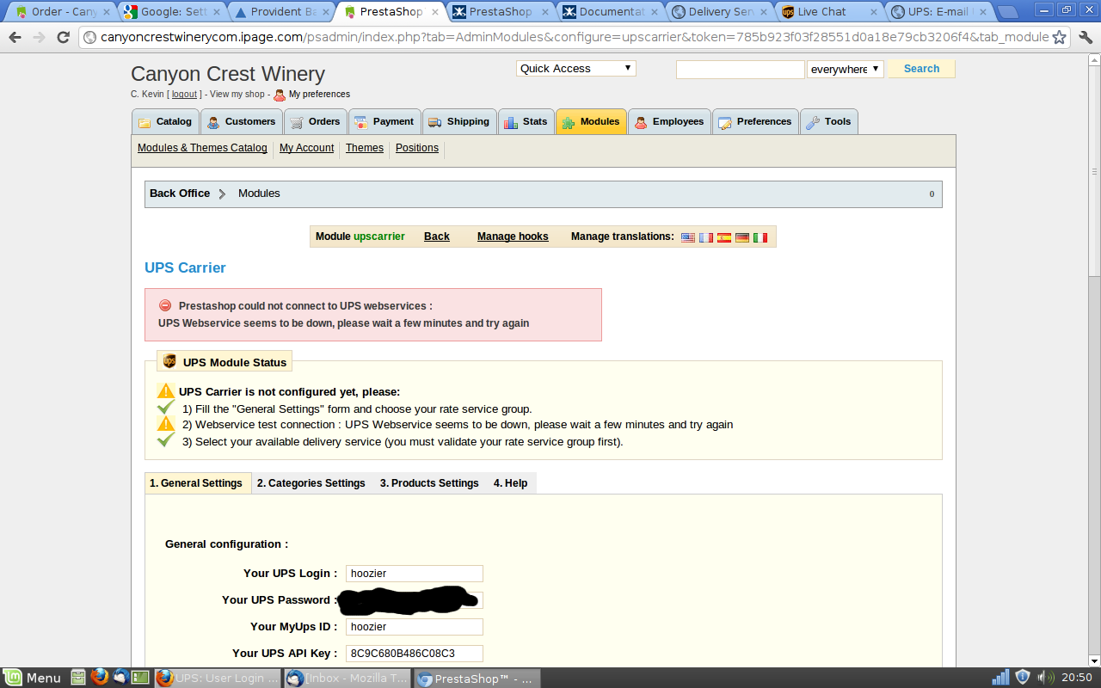Launch Firefox from the panel quick-launch
This screenshot has height=688, width=1101.
(100, 678)
